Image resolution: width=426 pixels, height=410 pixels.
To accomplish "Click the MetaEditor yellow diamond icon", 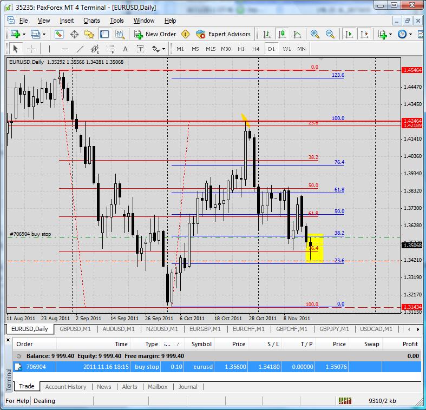I will click(x=185, y=34).
